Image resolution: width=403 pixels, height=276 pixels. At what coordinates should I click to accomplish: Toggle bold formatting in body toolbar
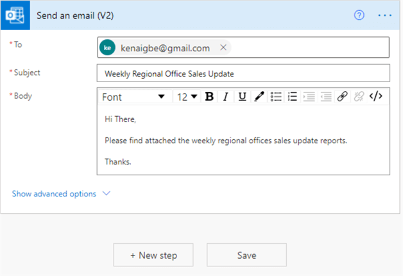[209, 97]
